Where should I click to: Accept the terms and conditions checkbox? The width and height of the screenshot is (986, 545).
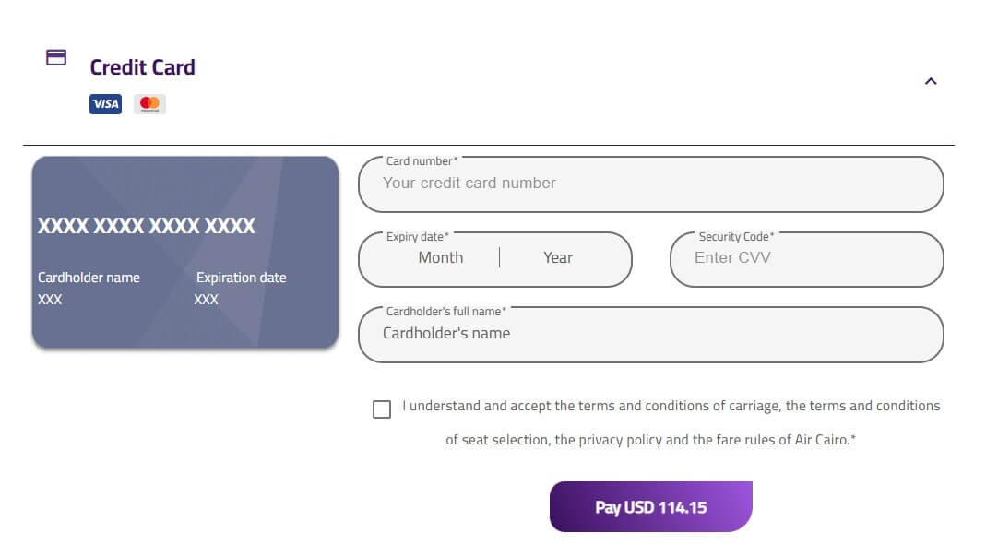coord(382,409)
